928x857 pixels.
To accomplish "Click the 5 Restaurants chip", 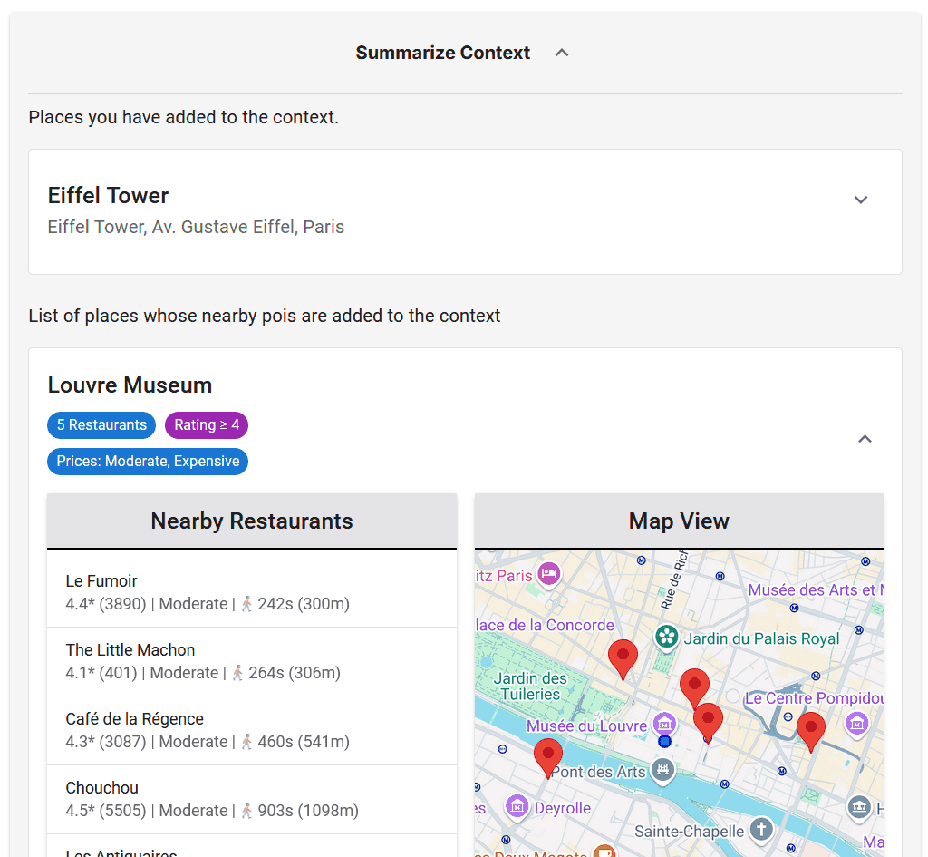I will pyautogui.click(x=101, y=425).
